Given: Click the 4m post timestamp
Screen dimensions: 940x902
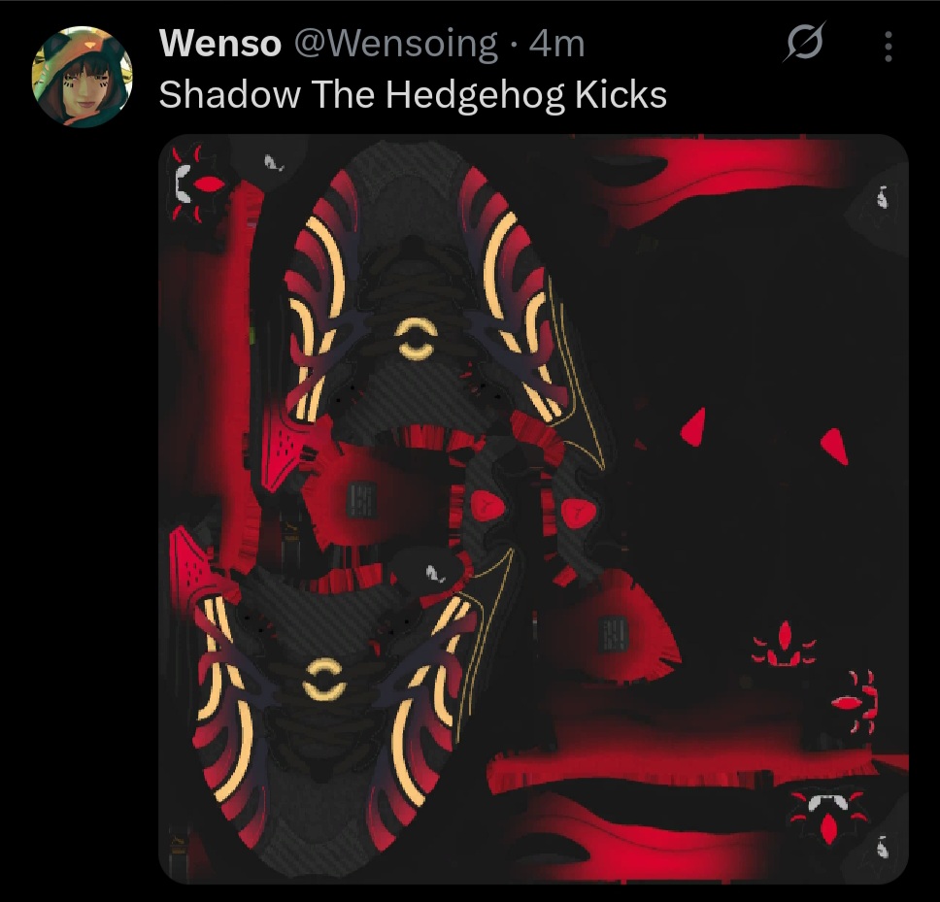Looking at the screenshot, I should click(557, 45).
